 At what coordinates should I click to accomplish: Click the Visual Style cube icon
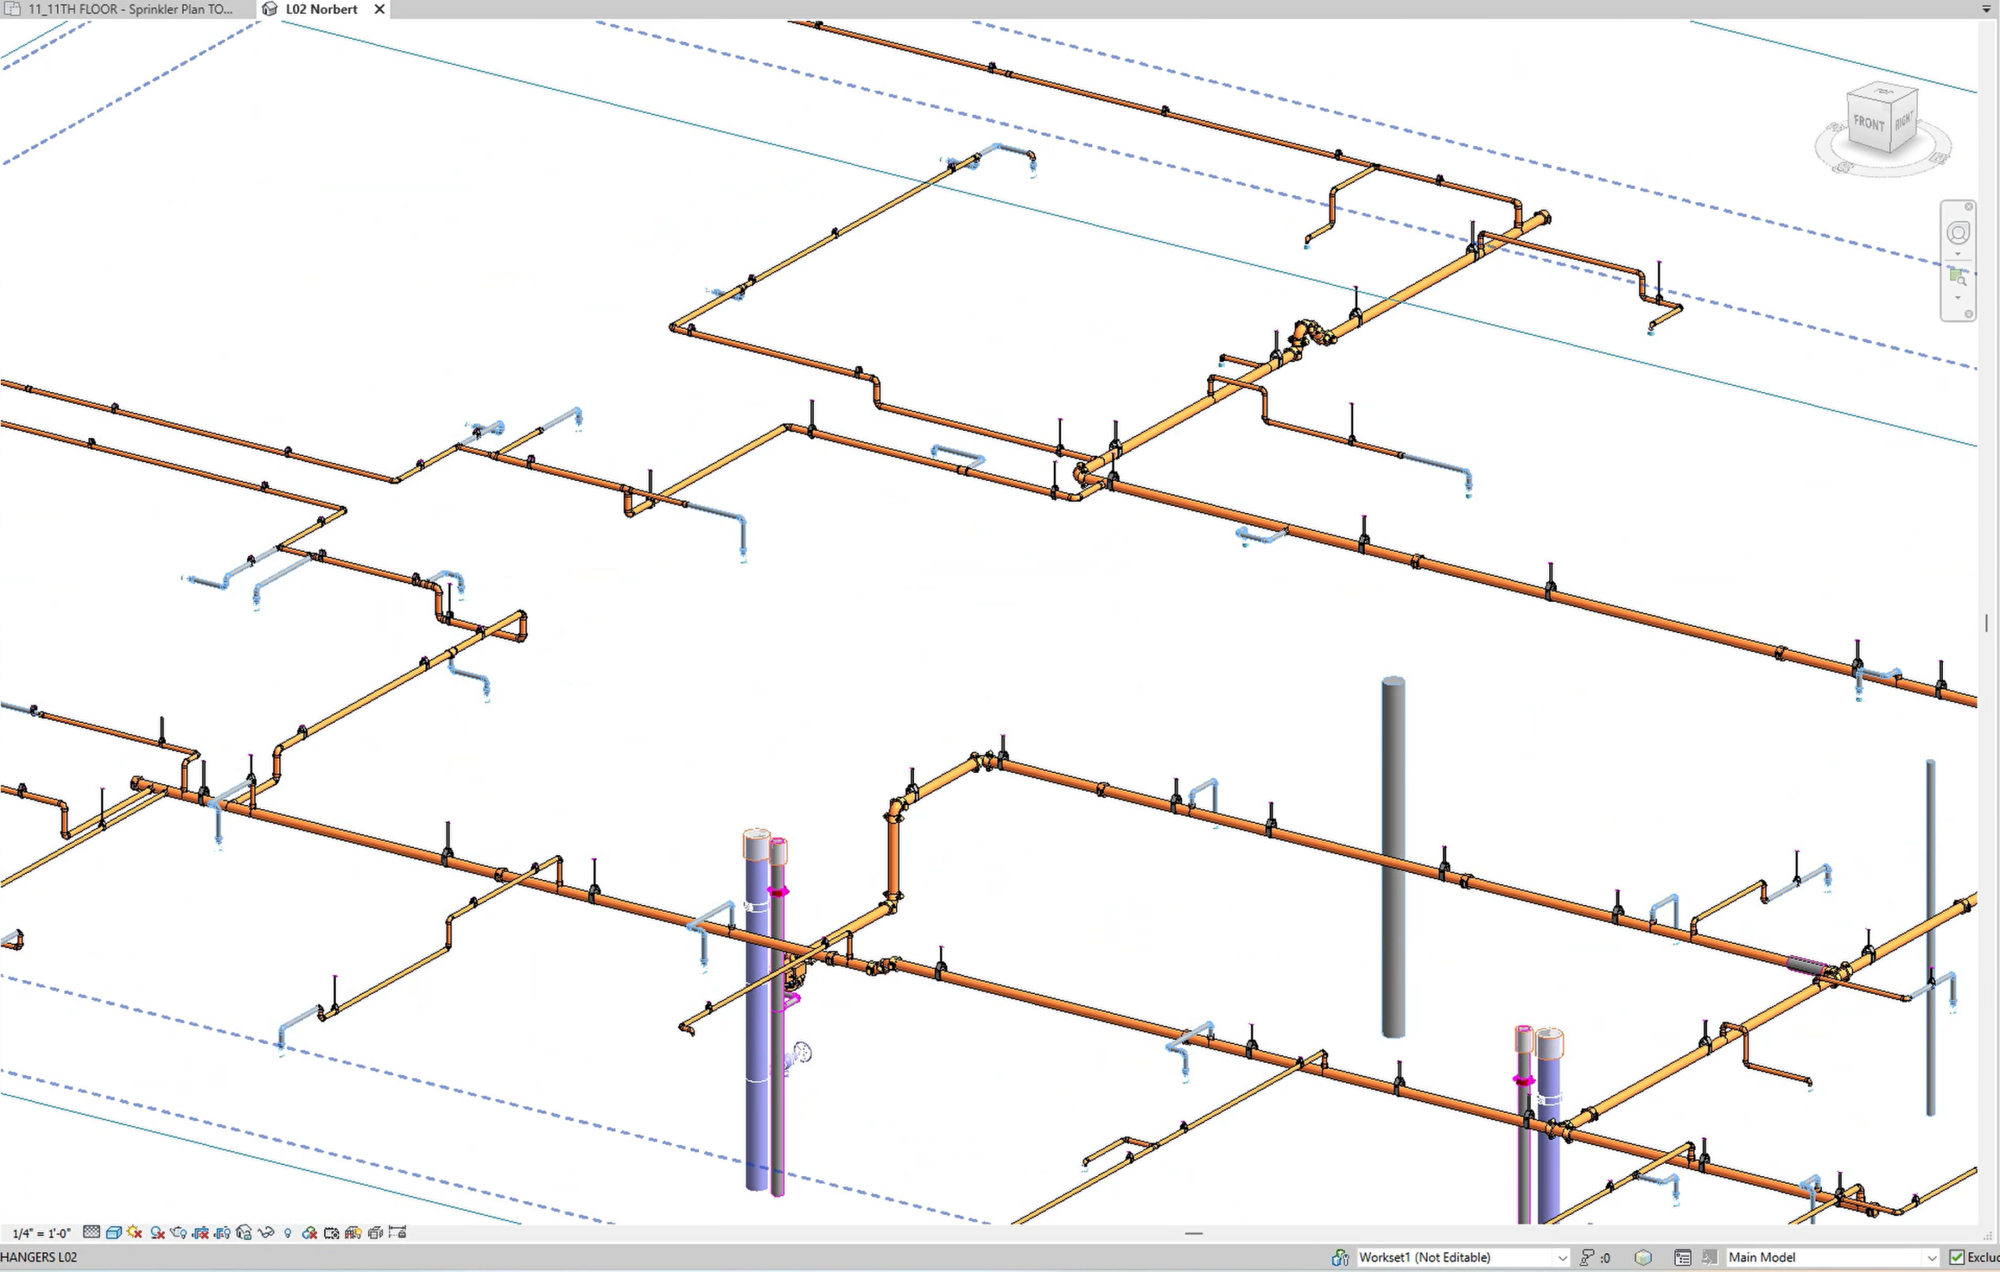(114, 1233)
